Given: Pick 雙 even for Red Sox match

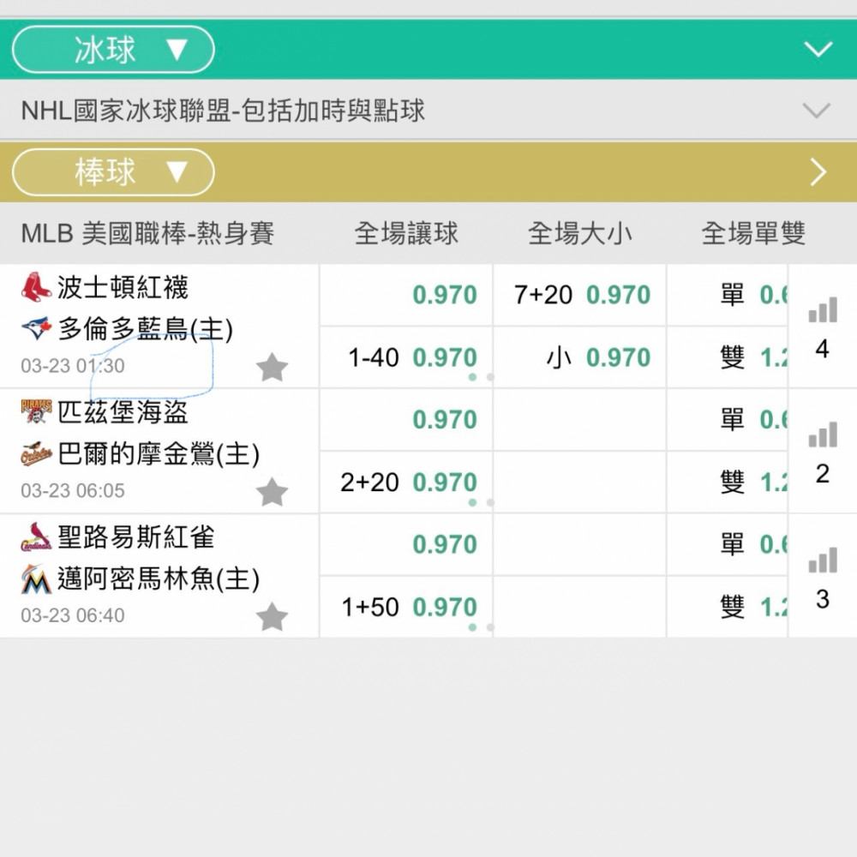Looking at the screenshot, I should tap(728, 357).
